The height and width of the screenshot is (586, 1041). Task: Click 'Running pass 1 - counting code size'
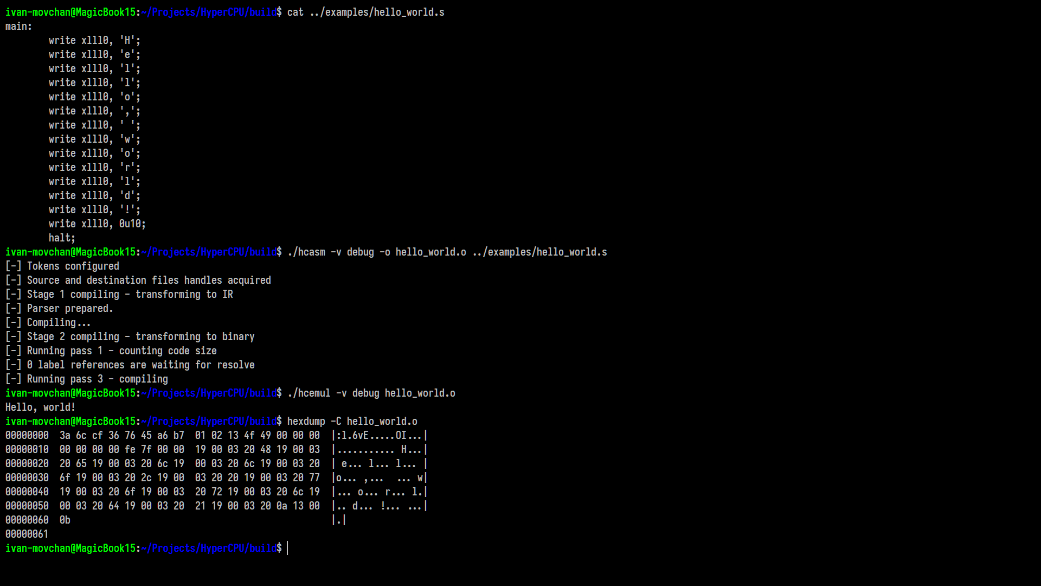tap(121, 351)
